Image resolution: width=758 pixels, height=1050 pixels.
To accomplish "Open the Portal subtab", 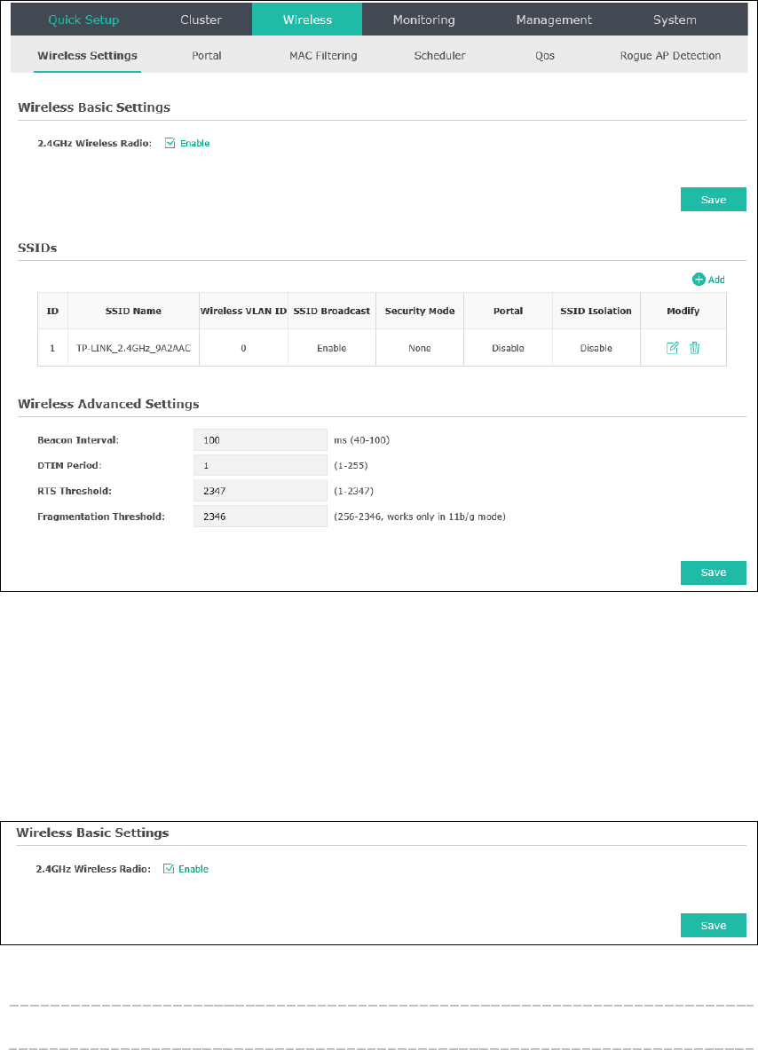I will point(206,56).
